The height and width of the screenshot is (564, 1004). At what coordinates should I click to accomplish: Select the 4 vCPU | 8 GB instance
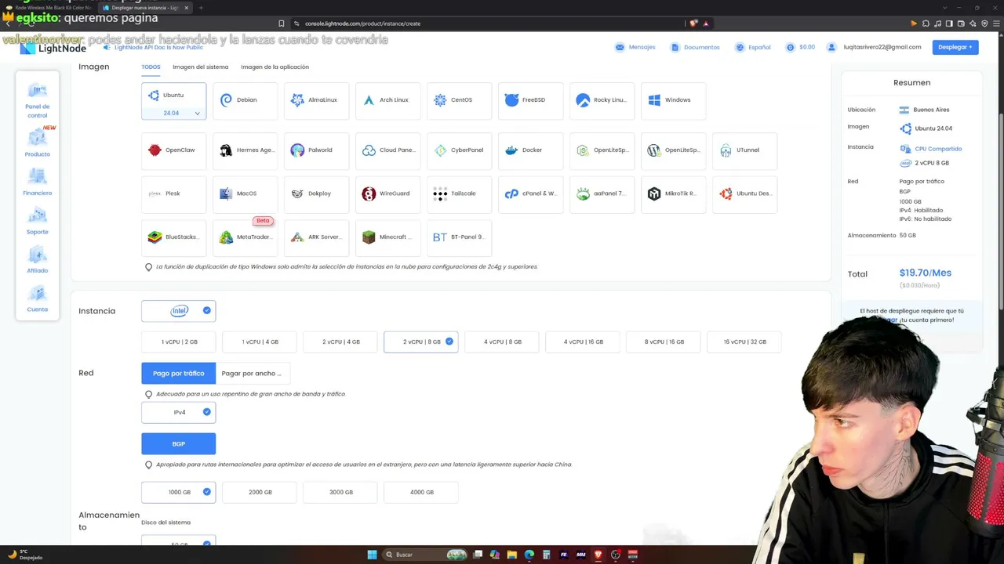tap(502, 342)
